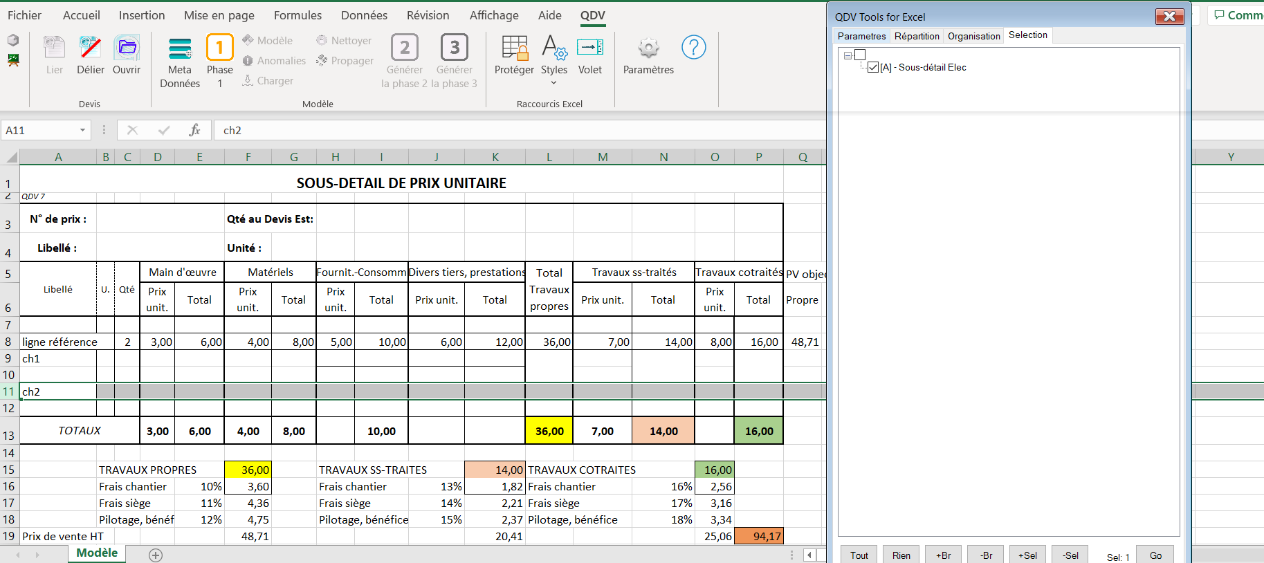Image resolution: width=1264 pixels, height=563 pixels.
Task: Open the help question mark icon
Action: (x=694, y=47)
